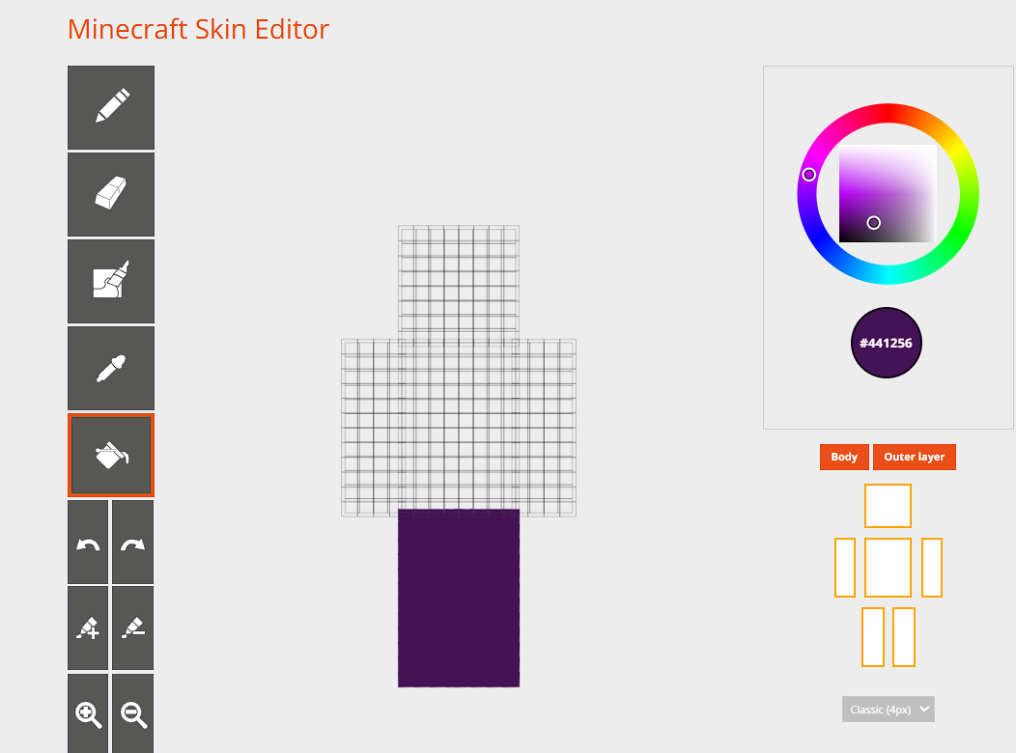Click the lighten color (plus) tool
The image size is (1016, 753).
click(88, 628)
